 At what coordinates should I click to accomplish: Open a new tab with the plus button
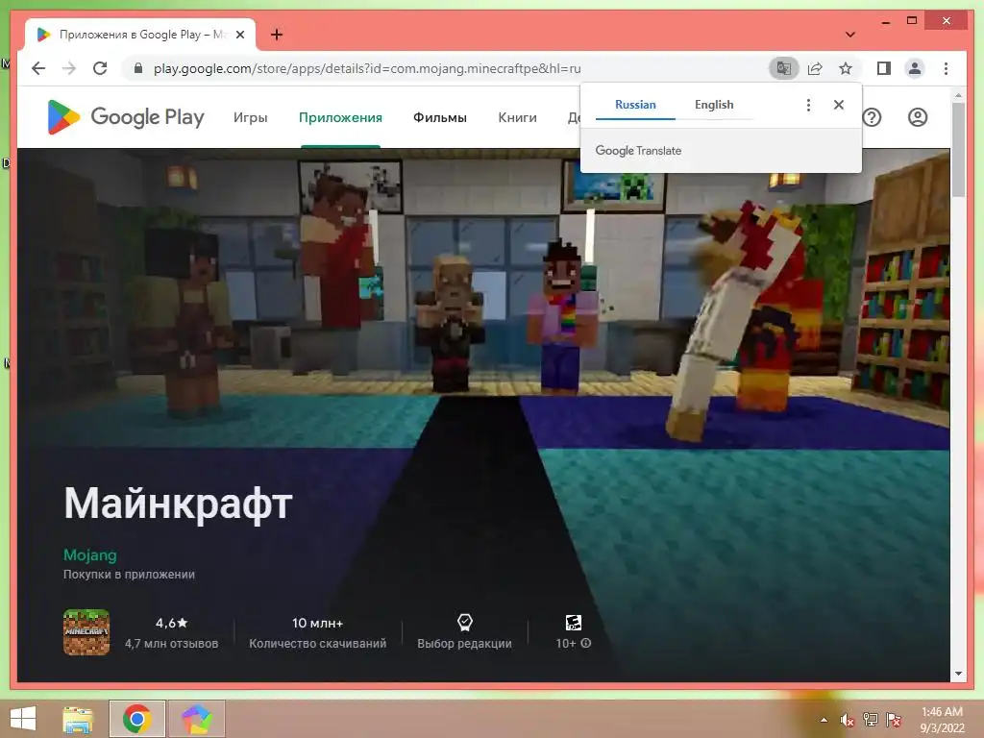click(x=276, y=35)
